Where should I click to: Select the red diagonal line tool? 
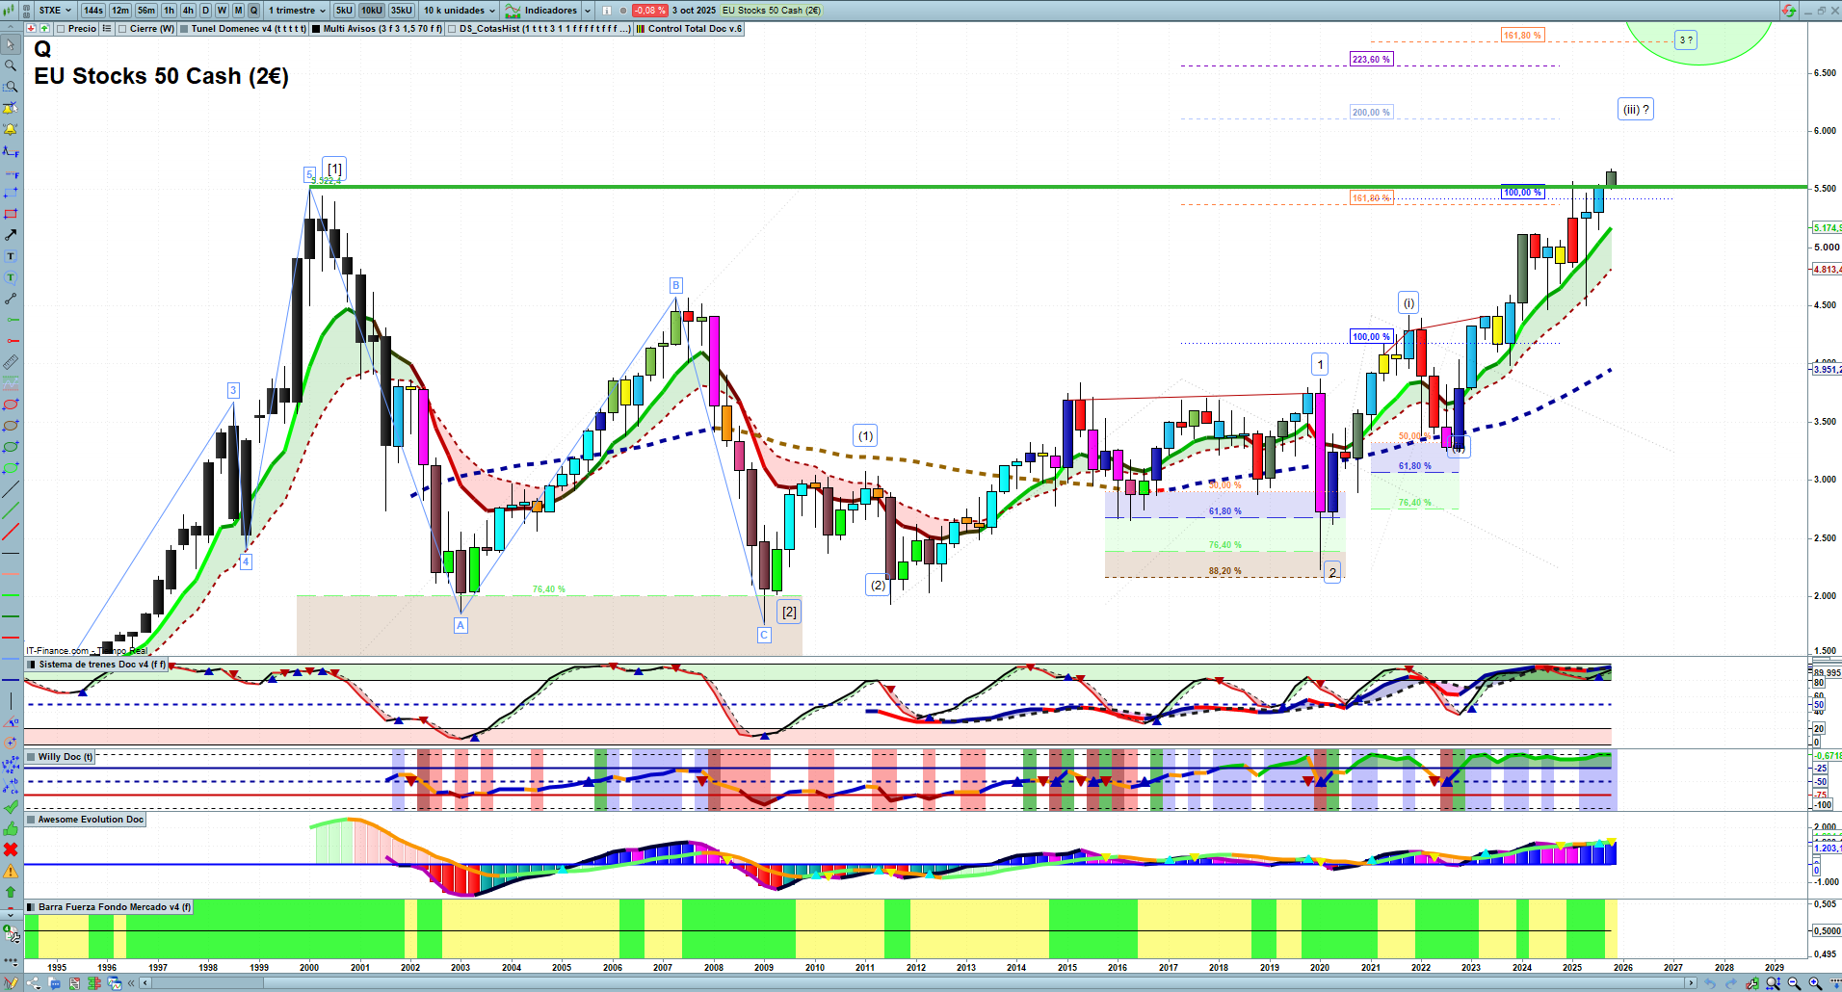click(11, 532)
